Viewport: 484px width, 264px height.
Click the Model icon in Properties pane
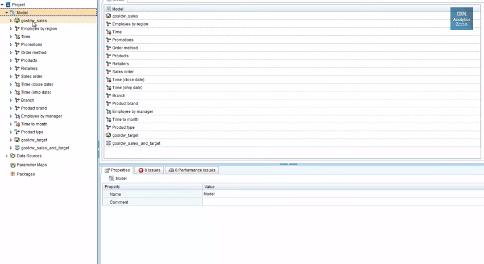click(x=111, y=178)
